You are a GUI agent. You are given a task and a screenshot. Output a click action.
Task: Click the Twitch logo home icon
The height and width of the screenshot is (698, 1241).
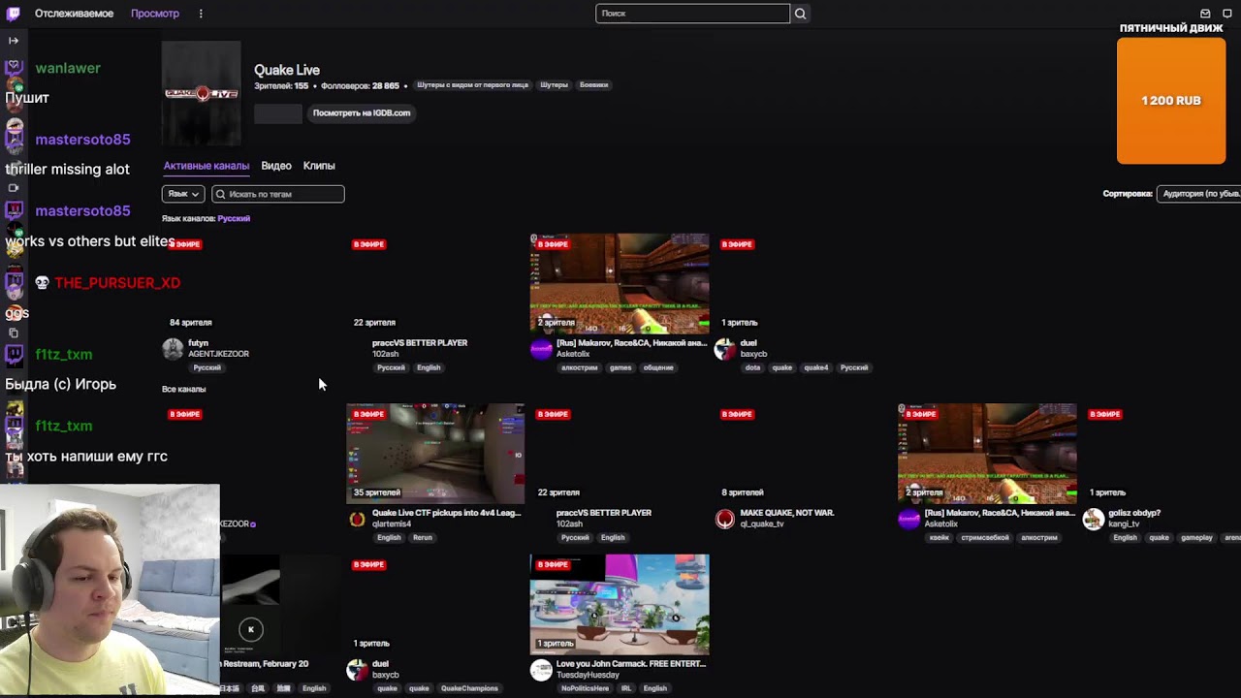pos(14,14)
